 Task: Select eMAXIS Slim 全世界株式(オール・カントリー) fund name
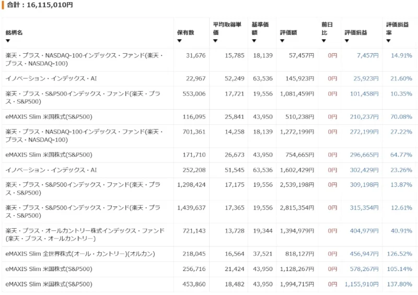(x=80, y=254)
